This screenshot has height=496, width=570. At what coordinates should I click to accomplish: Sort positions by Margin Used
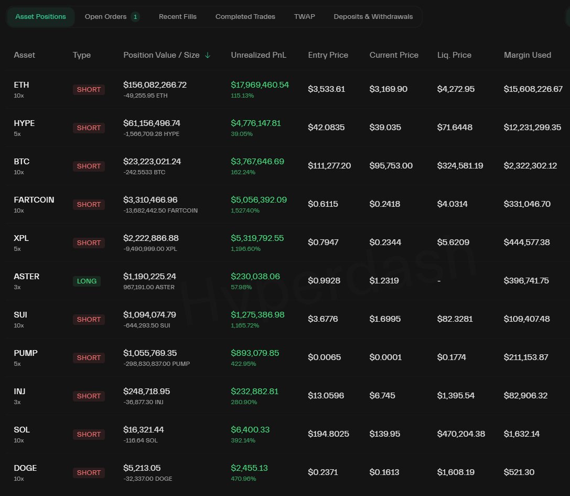coord(528,55)
